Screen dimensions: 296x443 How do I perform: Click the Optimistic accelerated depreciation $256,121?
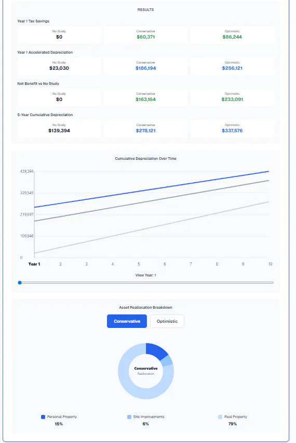(x=232, y=68)
